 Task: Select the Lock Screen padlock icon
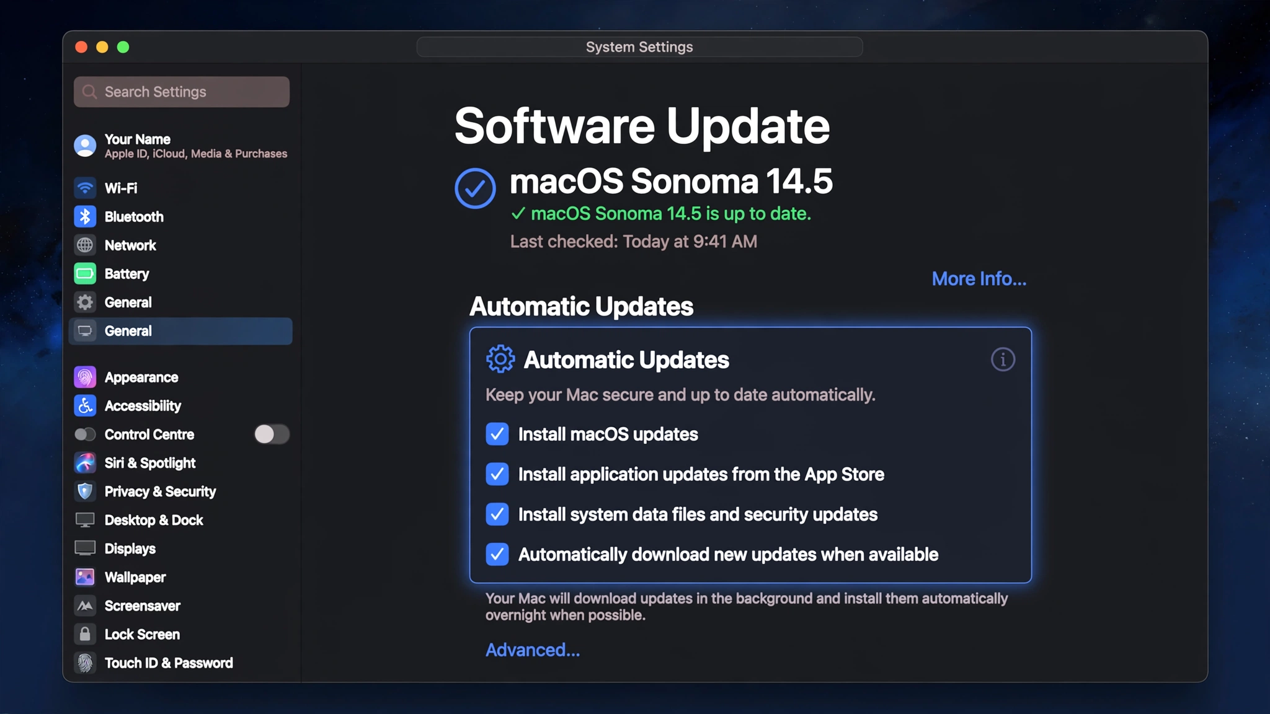85,633
